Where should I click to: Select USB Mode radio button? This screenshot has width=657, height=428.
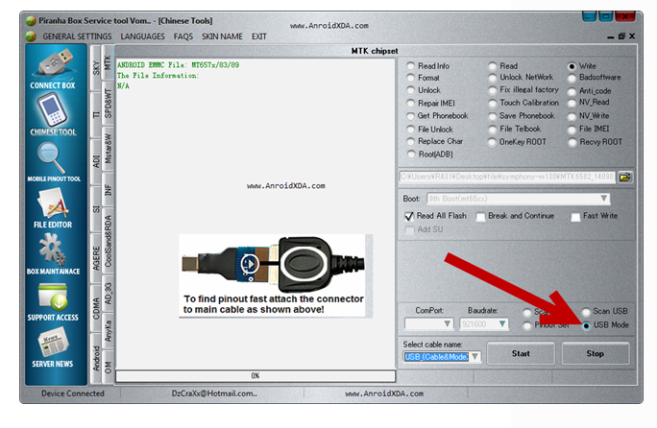(x=586, y=325)
